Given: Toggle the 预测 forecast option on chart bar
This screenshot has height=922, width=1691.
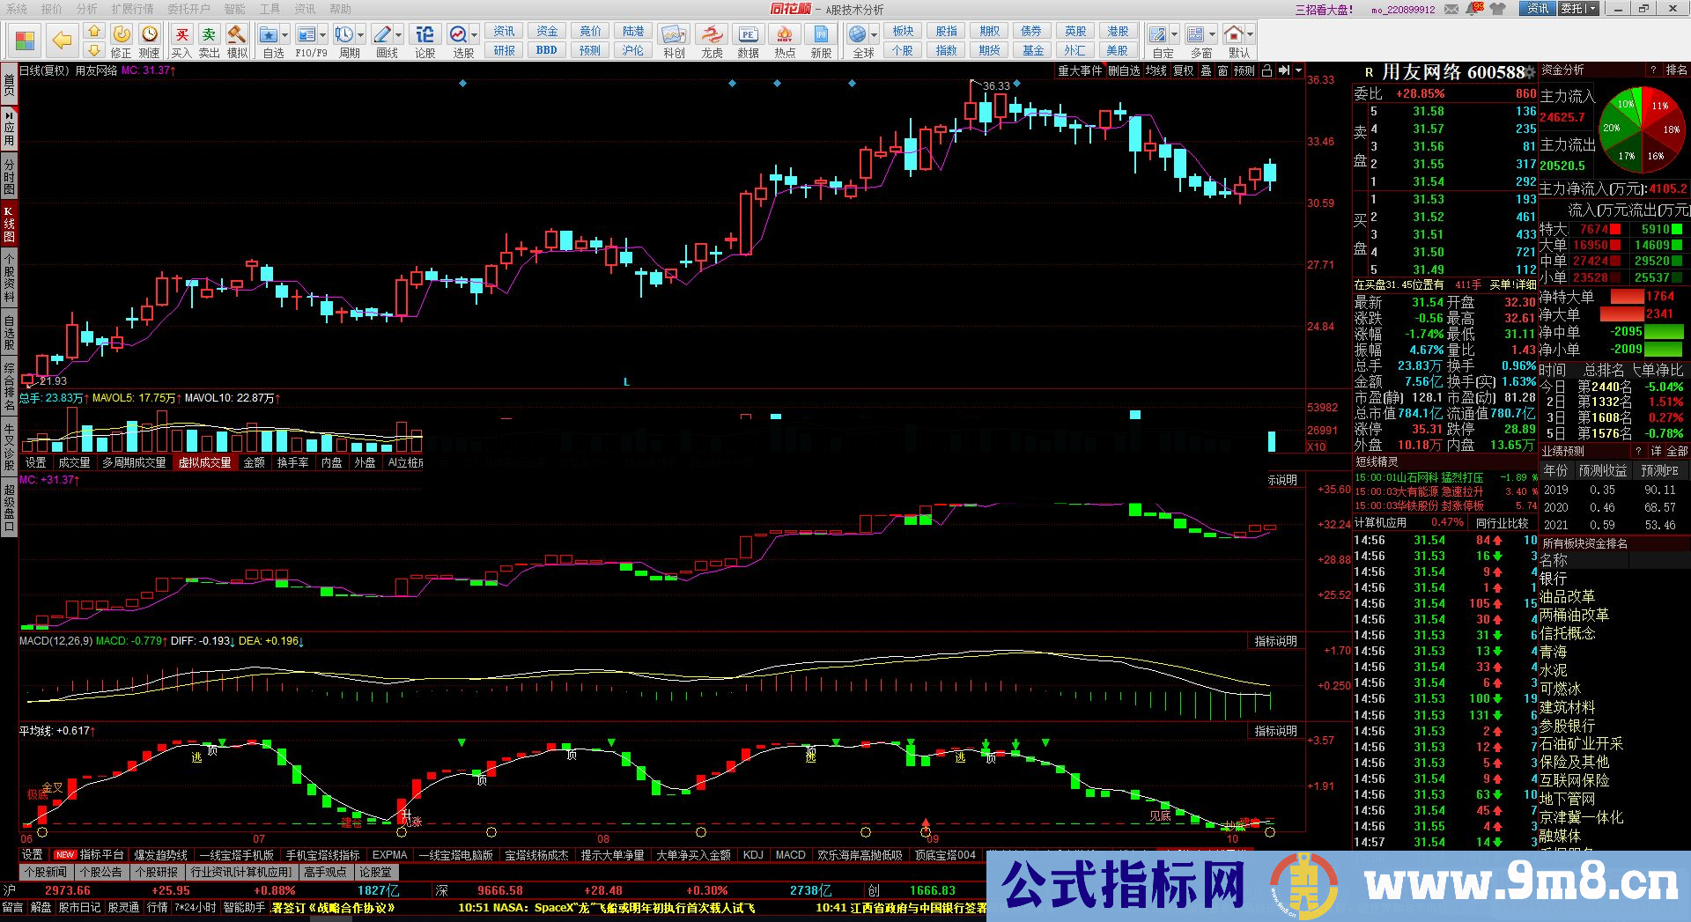Looking at the screenshot, I should click(1244, 70).
